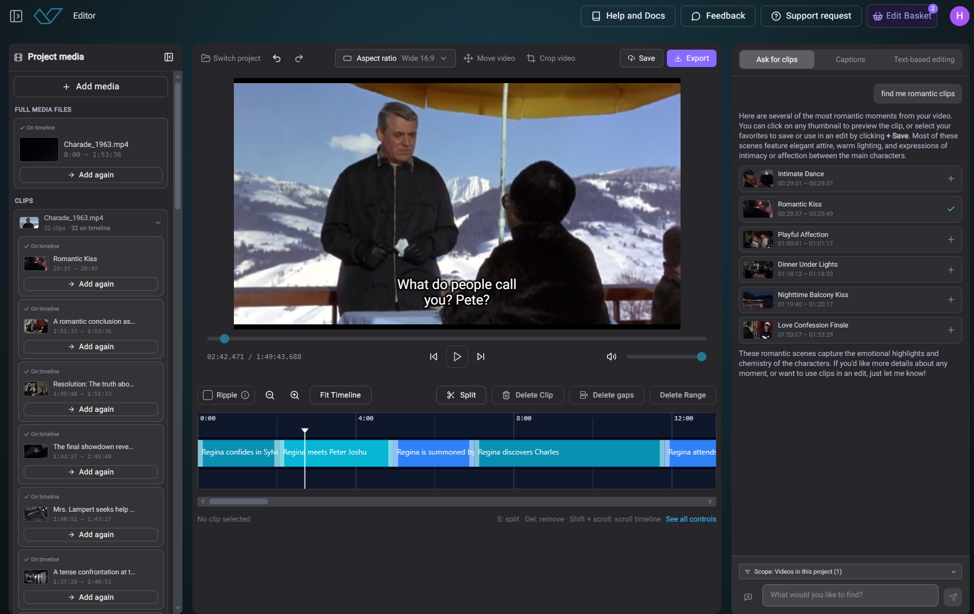The width and height of the screenshot is (974, 614).
Task: Skip to previous clip
Action: coord(434,357)
